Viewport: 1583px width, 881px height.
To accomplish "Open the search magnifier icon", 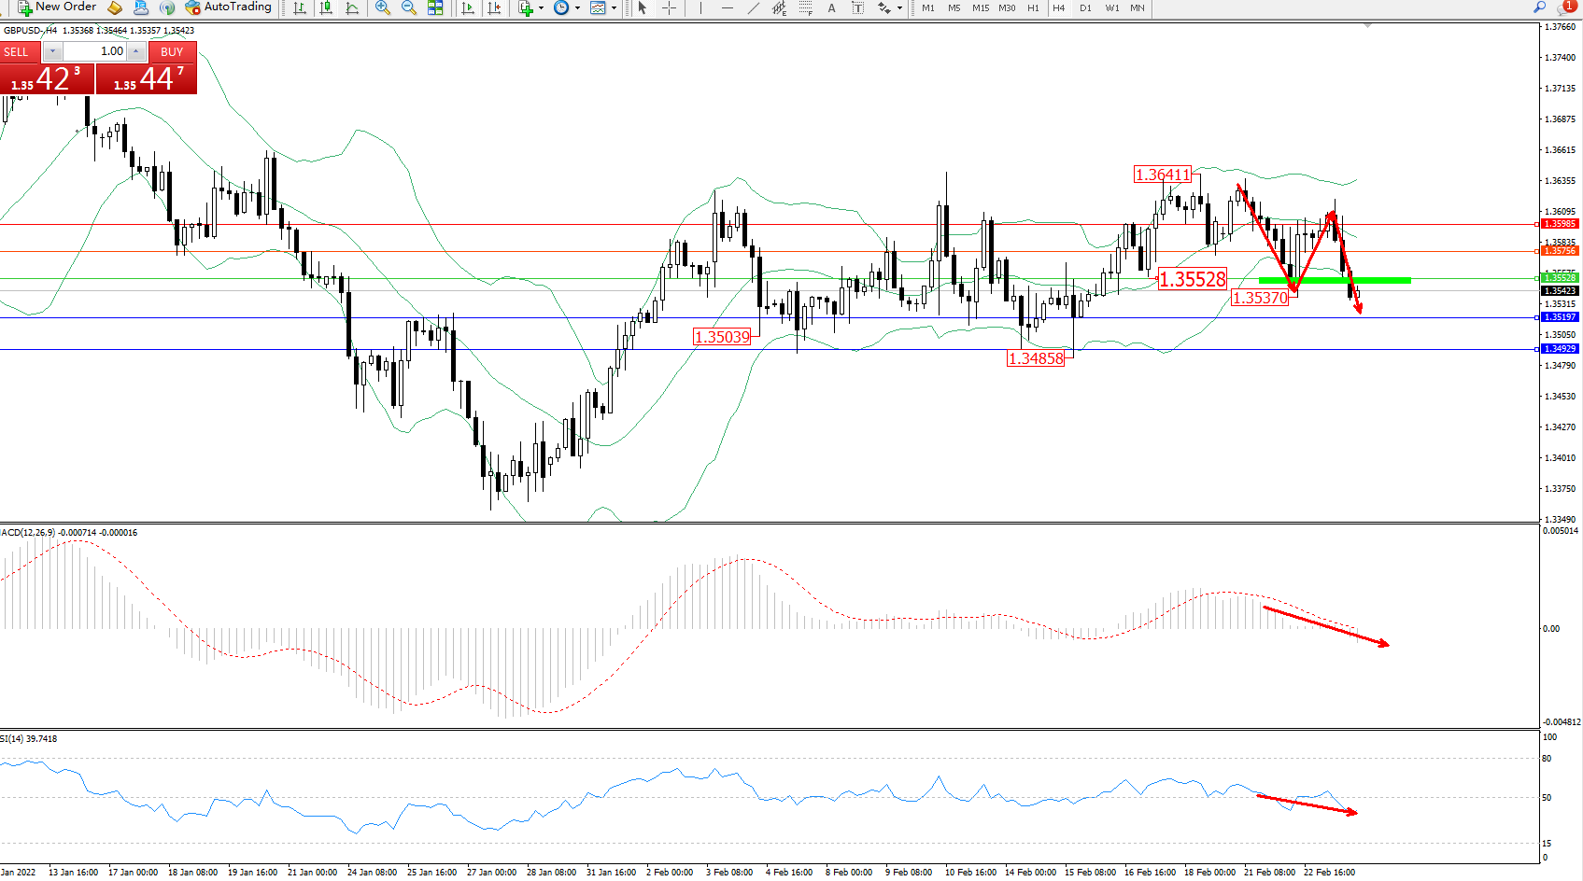I will click(x=1539, y=7).
